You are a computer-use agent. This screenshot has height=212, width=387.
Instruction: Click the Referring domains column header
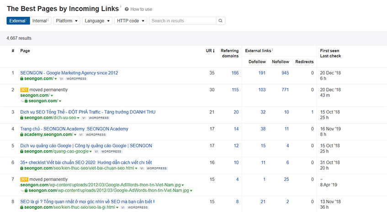tap(229, 53)
